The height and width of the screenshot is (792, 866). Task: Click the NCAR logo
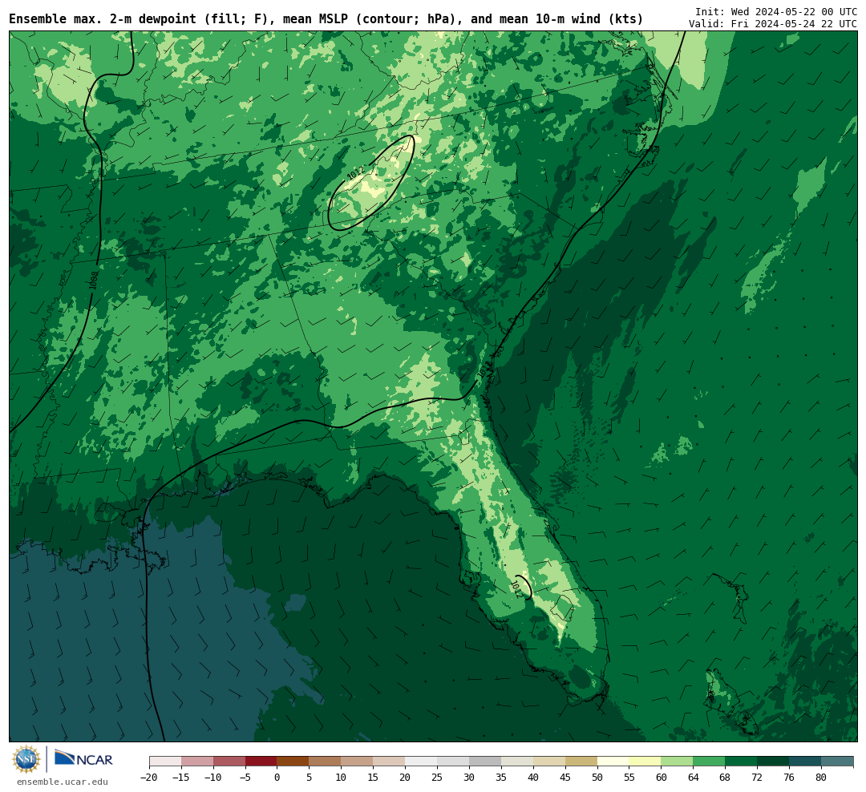(x=83, y=758)
